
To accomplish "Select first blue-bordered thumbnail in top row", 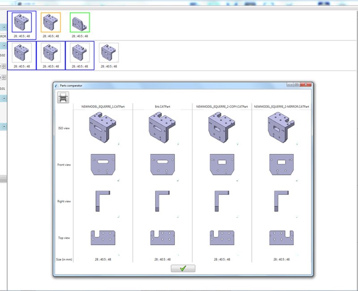I will (x=21, y=22).
